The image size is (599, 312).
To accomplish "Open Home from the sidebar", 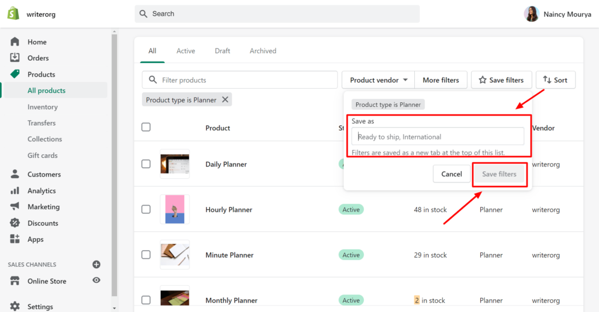I will pyautogui.click(x=37, y=42).
